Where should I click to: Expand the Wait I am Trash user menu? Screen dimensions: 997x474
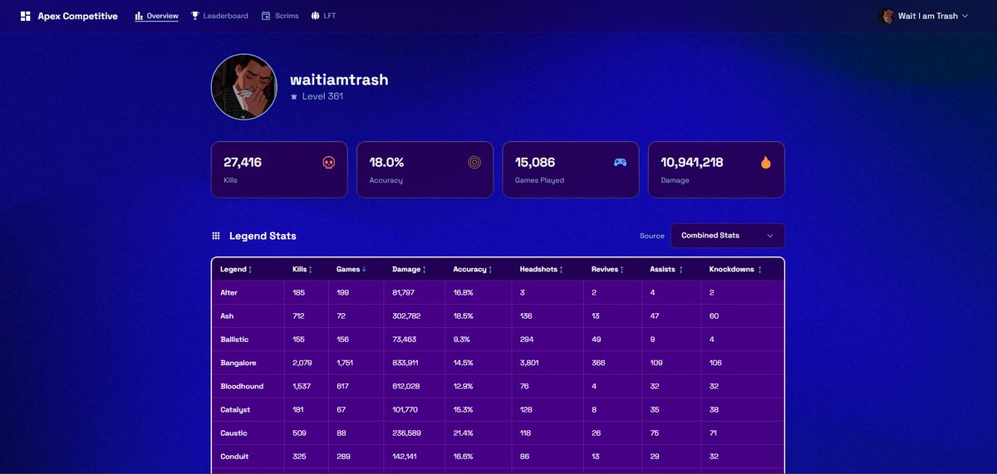tap(923, 16)
